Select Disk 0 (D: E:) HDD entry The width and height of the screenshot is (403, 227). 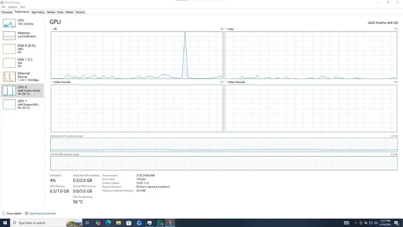coord(23,49)
